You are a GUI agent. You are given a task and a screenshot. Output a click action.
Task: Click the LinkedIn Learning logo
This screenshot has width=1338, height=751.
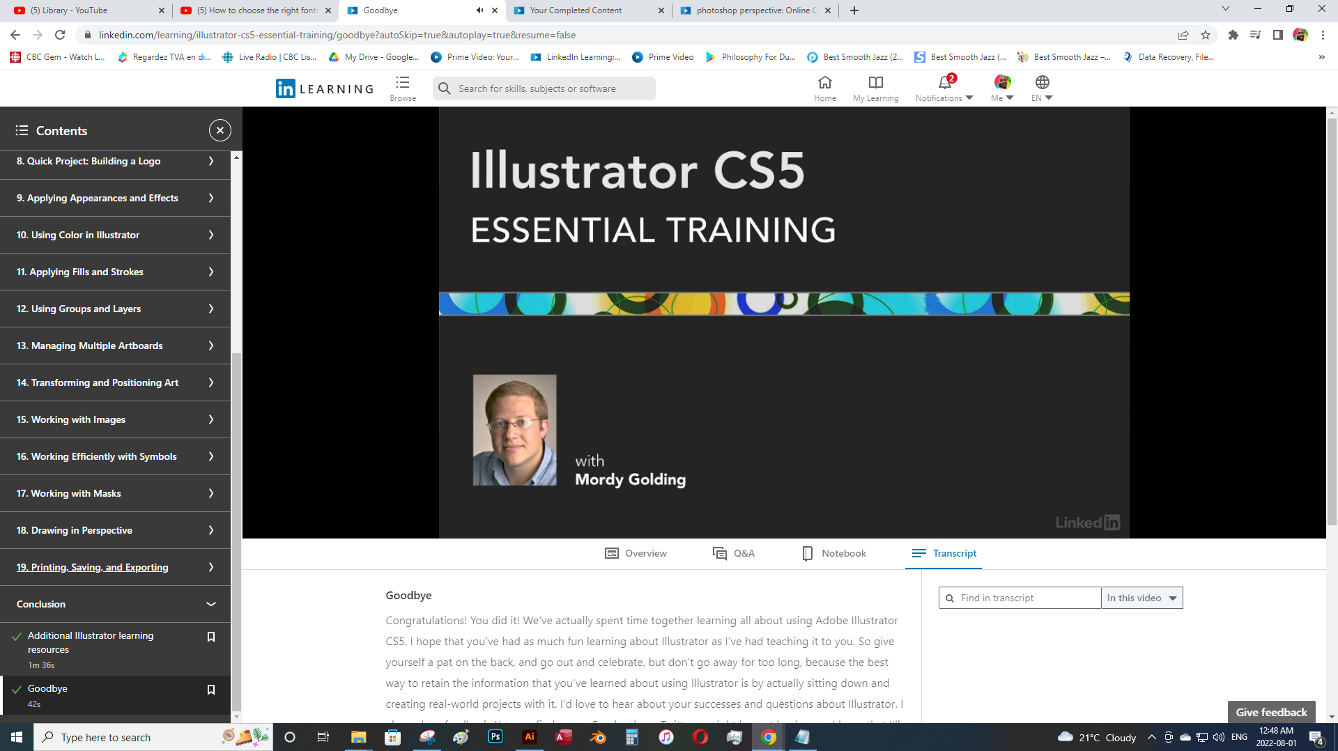325,88
